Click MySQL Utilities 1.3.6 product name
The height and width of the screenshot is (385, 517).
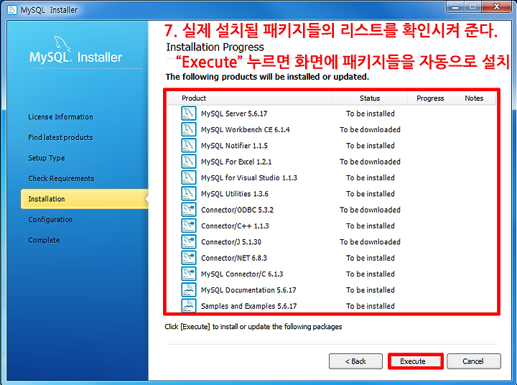pyautogui.click(x=234, y=194)
